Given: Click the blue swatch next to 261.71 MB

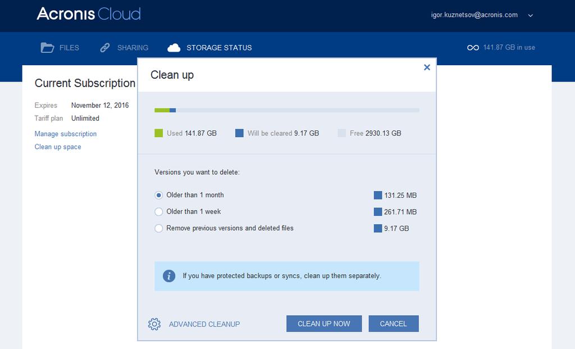Looking at the screenshot, I should click(378, 212).
